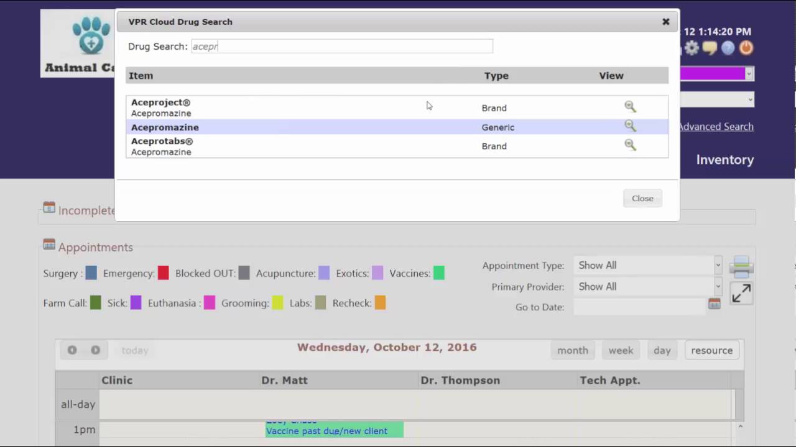Click the calendar icon beside Appointments heading
Image resolution: width=796 pixels, height=447 pixels.
pyautogui.click(x=49, y=245)
